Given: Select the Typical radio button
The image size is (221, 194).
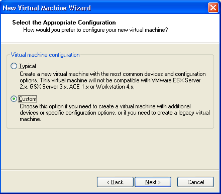Looking at the screenshot, I should pyautogui.click(x=13, y=66).
